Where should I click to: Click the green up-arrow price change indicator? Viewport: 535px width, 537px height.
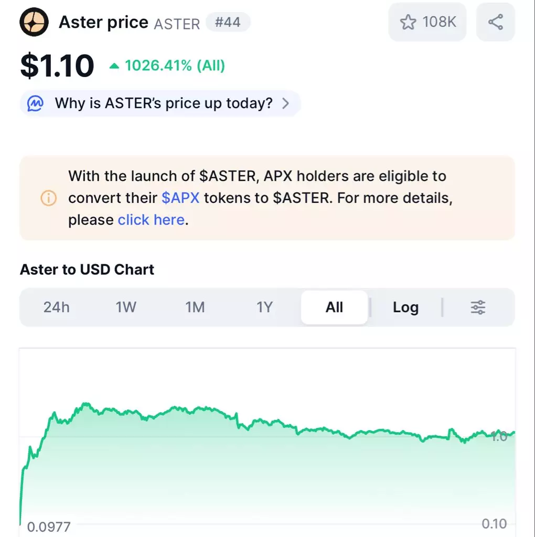point(114,66)
